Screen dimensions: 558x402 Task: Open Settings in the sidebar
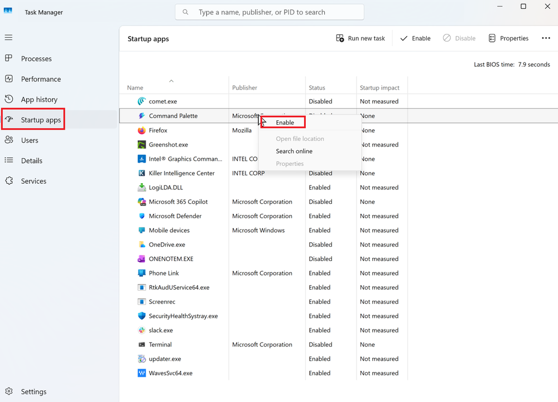[33, 391]
